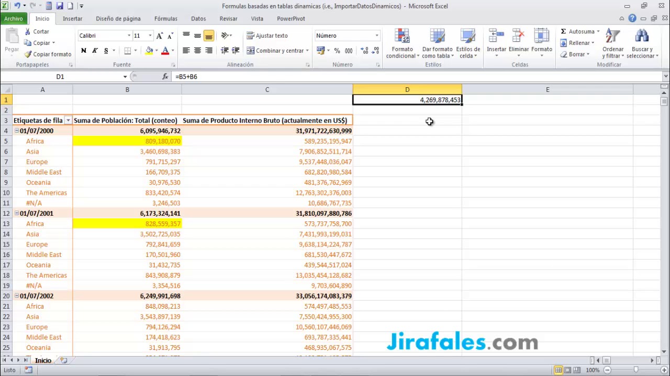
Task: Increase decimal places
Action: click(x=364, y=51)
